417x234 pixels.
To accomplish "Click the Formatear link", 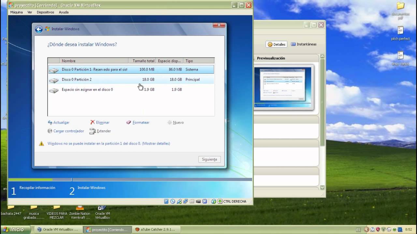I will coord(141,123).
